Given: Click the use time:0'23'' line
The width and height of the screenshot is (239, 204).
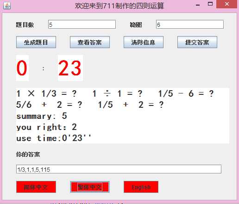Looking at the screenshot, I should point(54,138).
